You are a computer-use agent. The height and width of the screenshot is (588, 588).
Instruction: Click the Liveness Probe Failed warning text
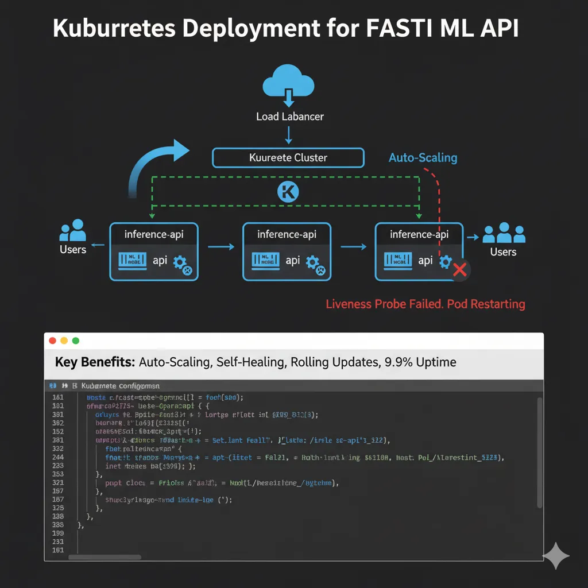[x=425, y=304]
